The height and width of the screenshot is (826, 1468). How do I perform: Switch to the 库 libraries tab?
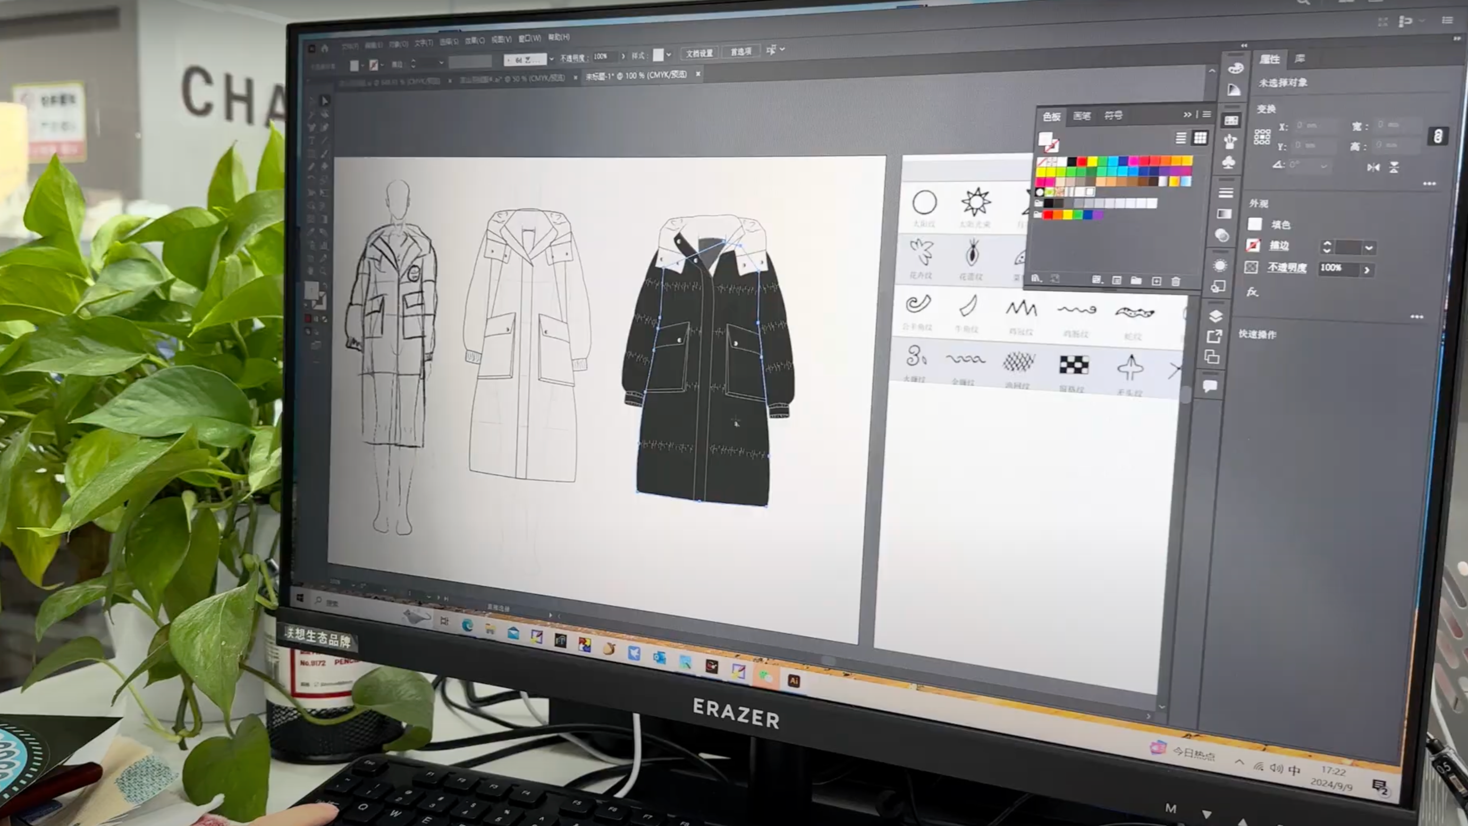tap(1300, 58)
